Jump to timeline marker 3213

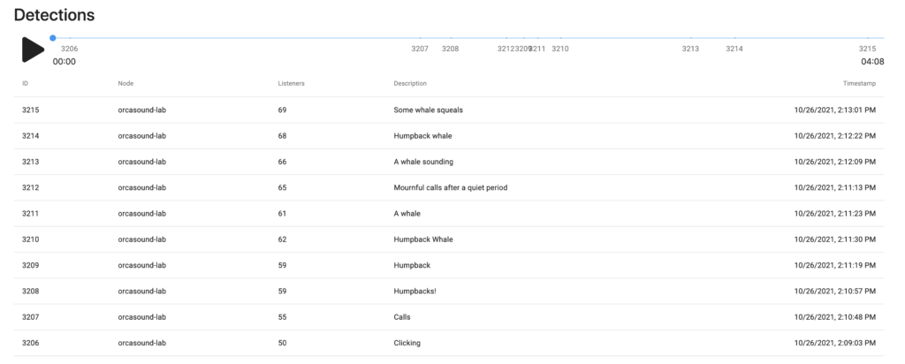690,49
